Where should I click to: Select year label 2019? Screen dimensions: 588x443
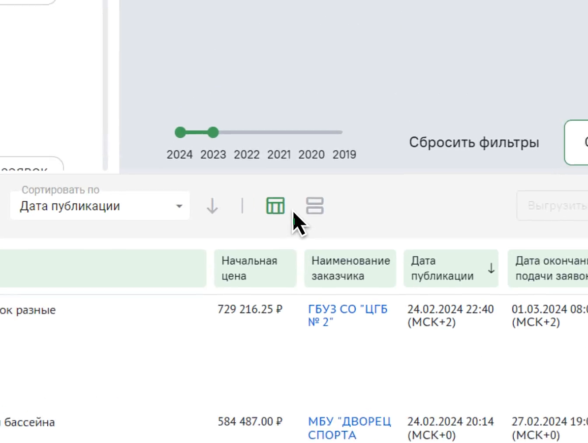pos(344,155)
